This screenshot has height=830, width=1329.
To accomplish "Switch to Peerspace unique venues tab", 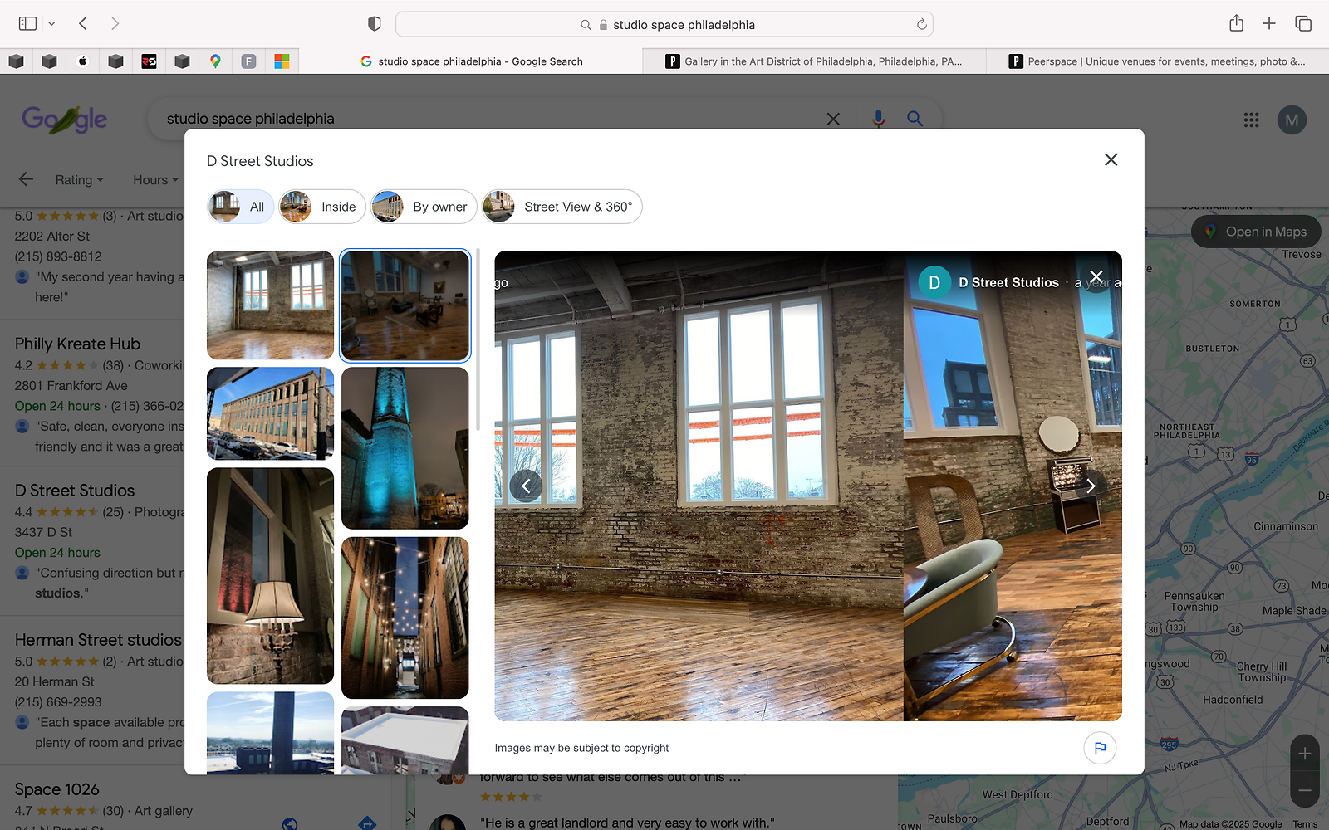I will [1156, 61].
